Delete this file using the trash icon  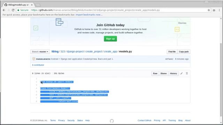point(187,73)
